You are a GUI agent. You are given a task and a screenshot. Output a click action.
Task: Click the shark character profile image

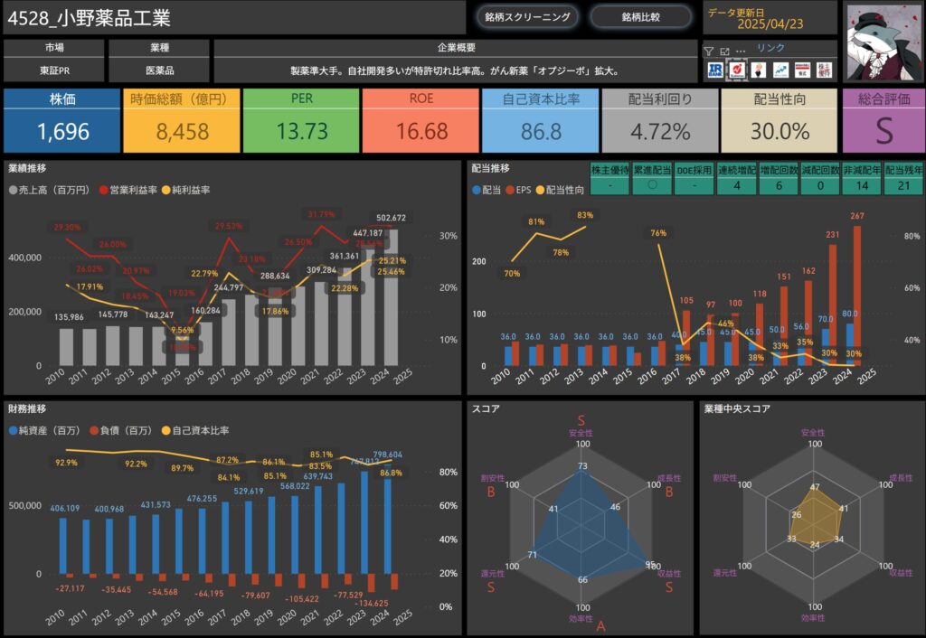point(883,42)
